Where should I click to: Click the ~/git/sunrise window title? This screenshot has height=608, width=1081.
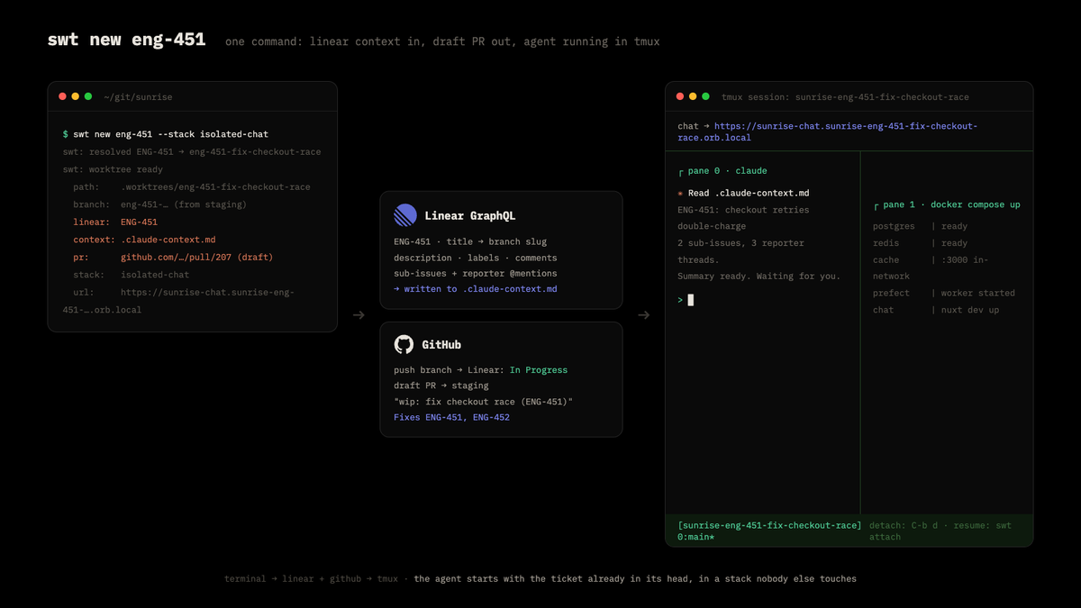[138, 96]
